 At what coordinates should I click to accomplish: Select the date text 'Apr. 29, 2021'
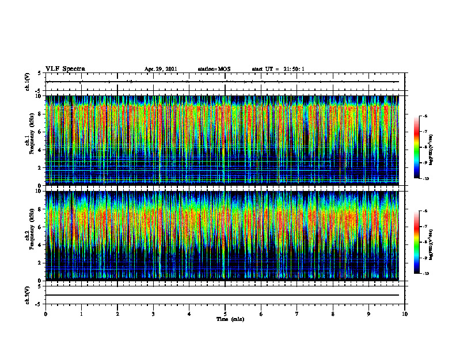[161, 69]
